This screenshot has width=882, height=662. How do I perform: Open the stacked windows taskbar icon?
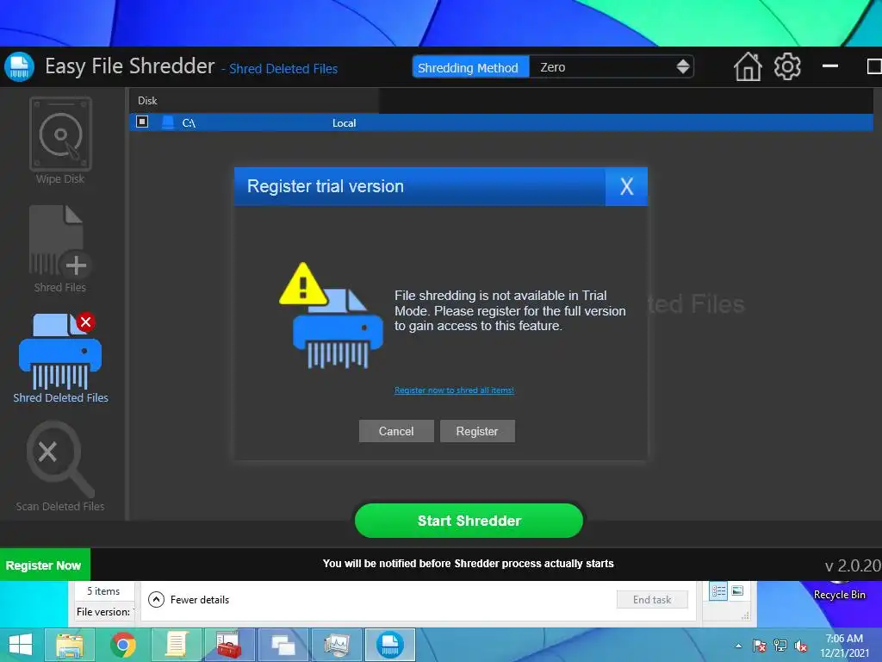pos(283,645)
